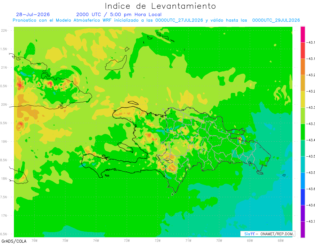Click the '68W' longitude label
Screen dimensions: 315x244
[x=281, y=240]
